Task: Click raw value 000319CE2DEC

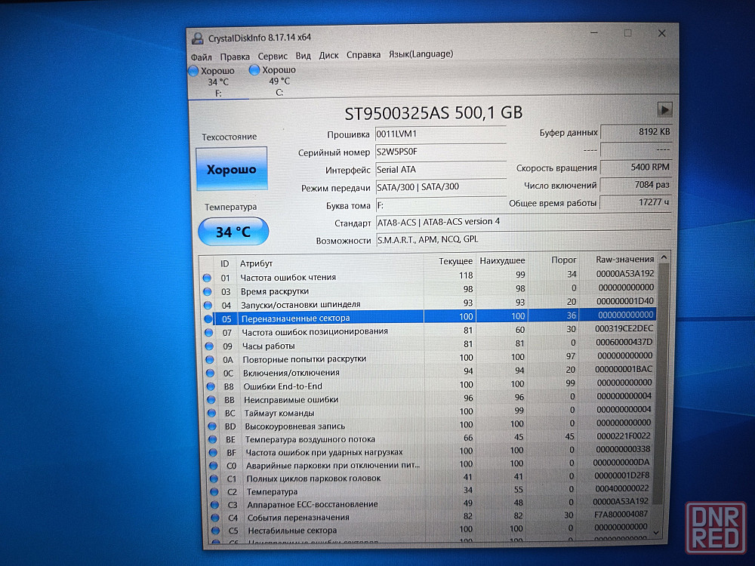Action: [624, 328]
